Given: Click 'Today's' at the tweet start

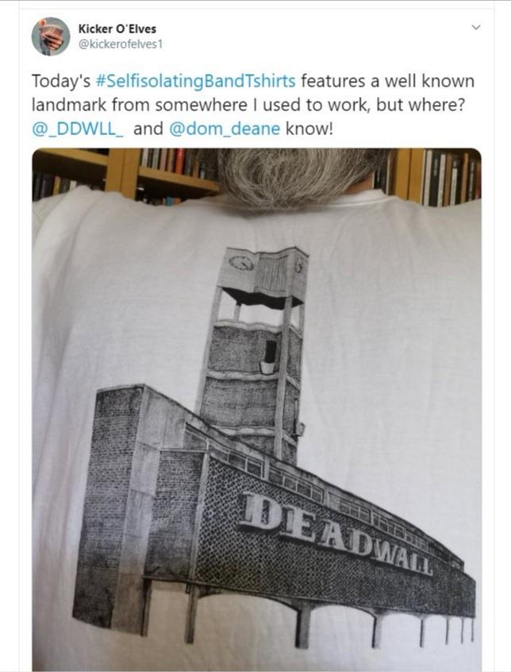Looking at the screenshot, I should click(61, 82).
